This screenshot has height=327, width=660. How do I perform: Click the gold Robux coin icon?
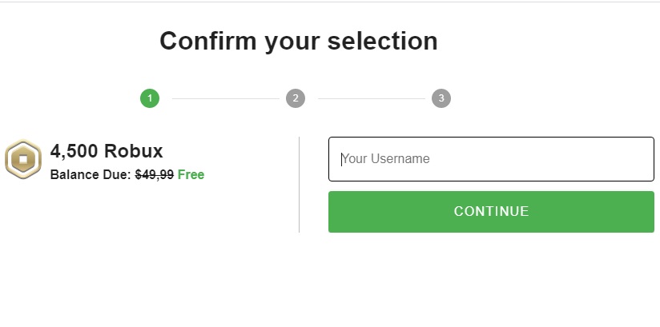(23, 160)
